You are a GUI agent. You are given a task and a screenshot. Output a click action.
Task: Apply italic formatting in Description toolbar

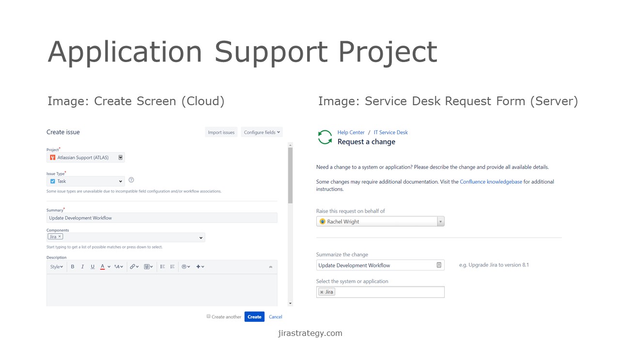click(82, 267)
